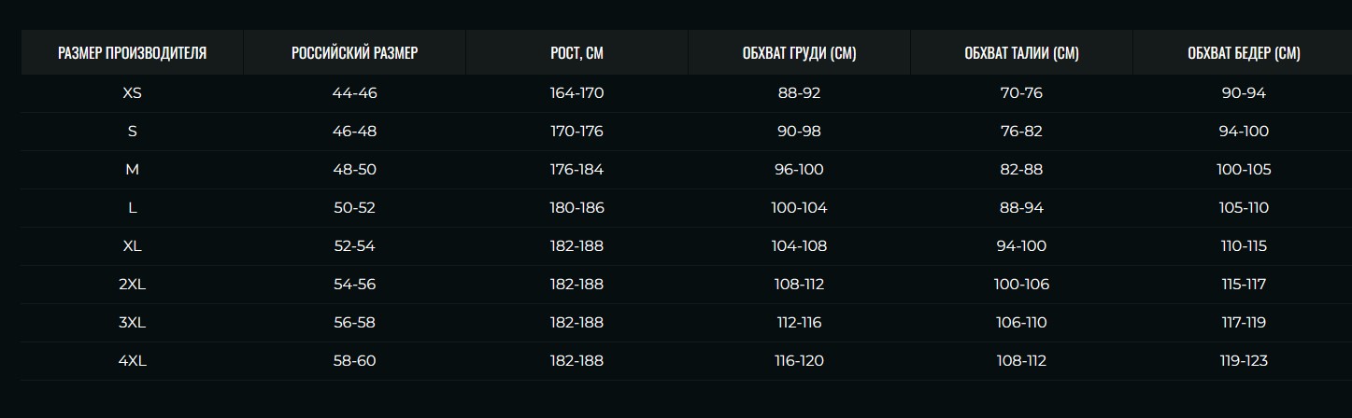Select waist value 70-76
The height and width of the screenshot is (418, 1352).
pyautogui.click(x=1021, y=93)
